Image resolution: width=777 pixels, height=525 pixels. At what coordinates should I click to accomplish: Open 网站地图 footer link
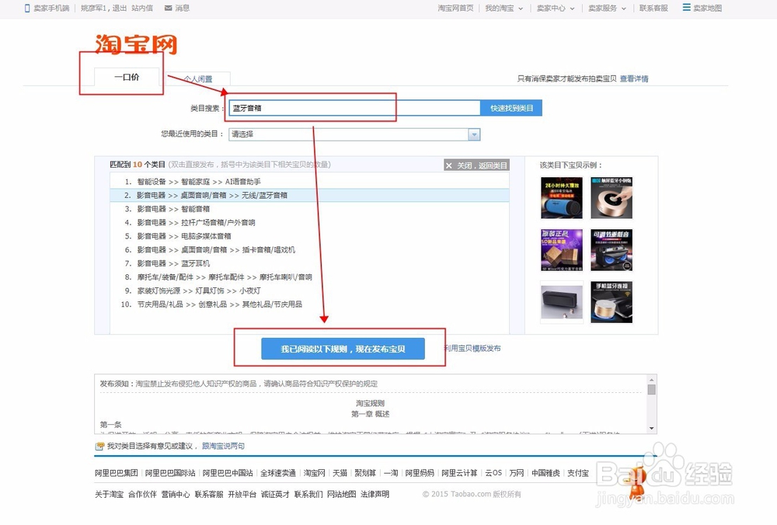pyautogui.click(x=341, y=494)
